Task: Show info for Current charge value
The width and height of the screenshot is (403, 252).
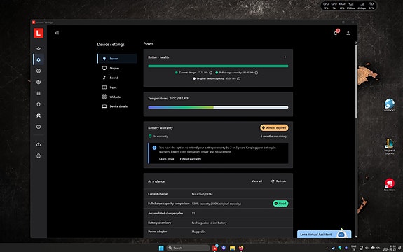Action: tap(211, 73)
